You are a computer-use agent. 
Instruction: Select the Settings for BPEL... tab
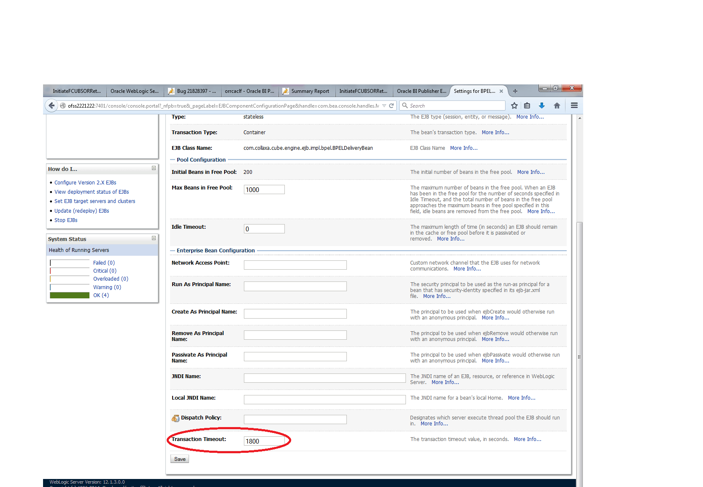pos(475,91)
